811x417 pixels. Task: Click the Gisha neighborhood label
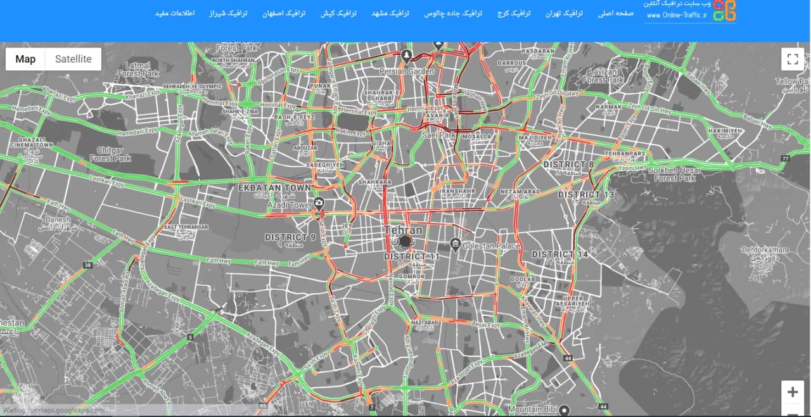point(381,143)
